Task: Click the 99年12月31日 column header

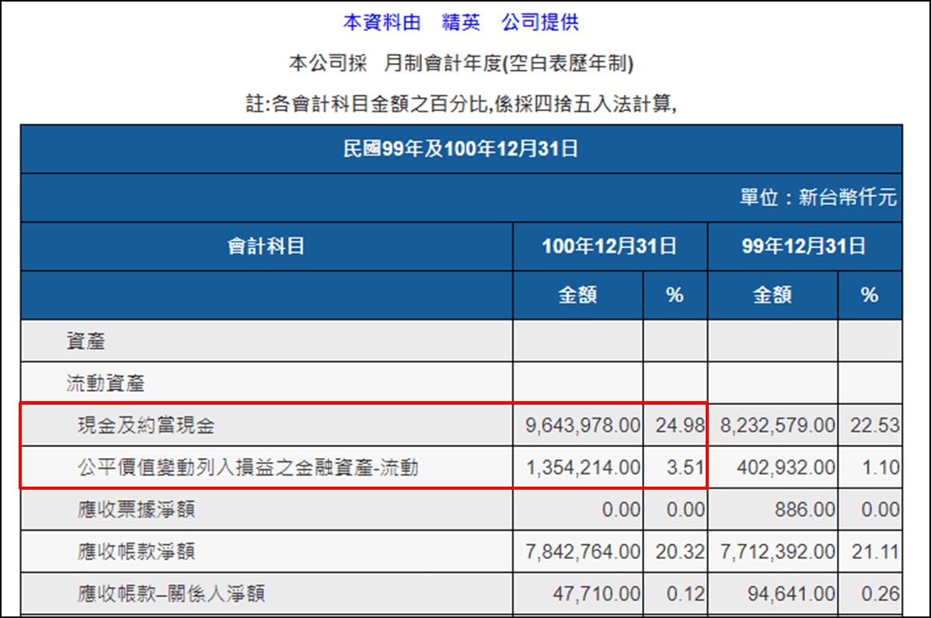Action: click(804, 246)
